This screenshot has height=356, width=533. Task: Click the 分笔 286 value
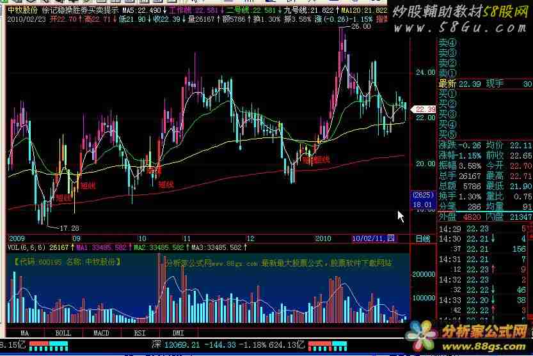[x=459, y=206]
